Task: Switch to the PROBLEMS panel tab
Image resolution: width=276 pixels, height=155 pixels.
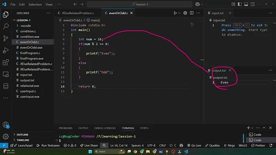Action: [x=66, y=128]
